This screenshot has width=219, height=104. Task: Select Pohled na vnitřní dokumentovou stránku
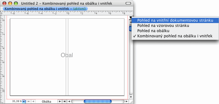(x=175, y=20)
